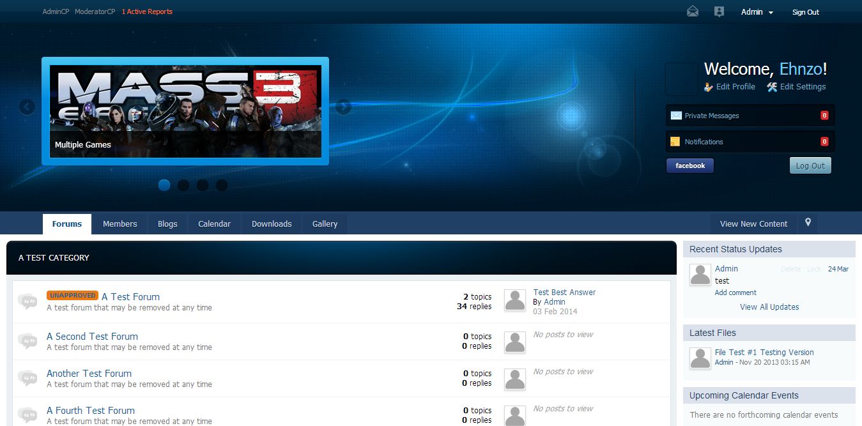Open A Fourth Test Forum

click(x=91, y=411)
